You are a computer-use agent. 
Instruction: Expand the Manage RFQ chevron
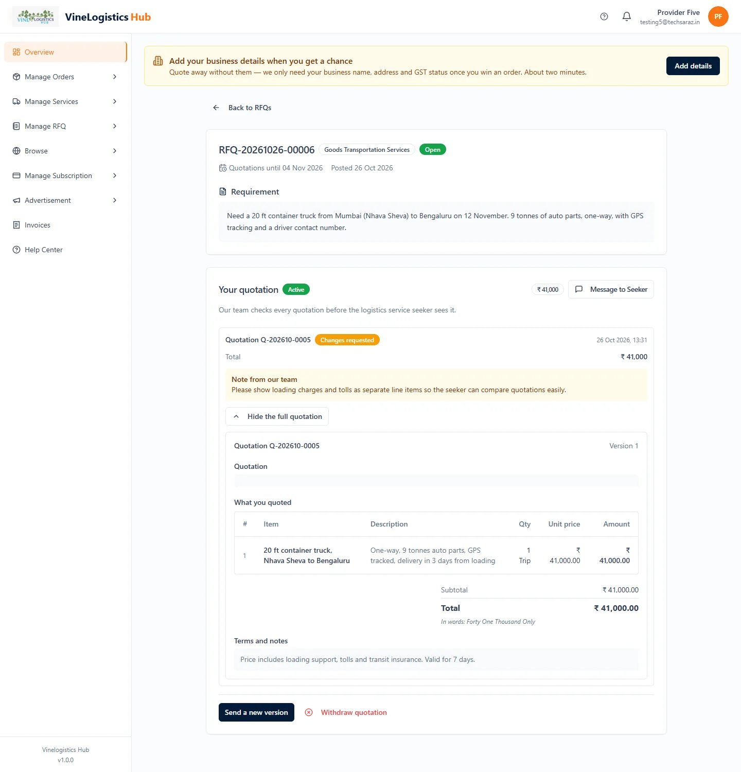coord(115,126)
